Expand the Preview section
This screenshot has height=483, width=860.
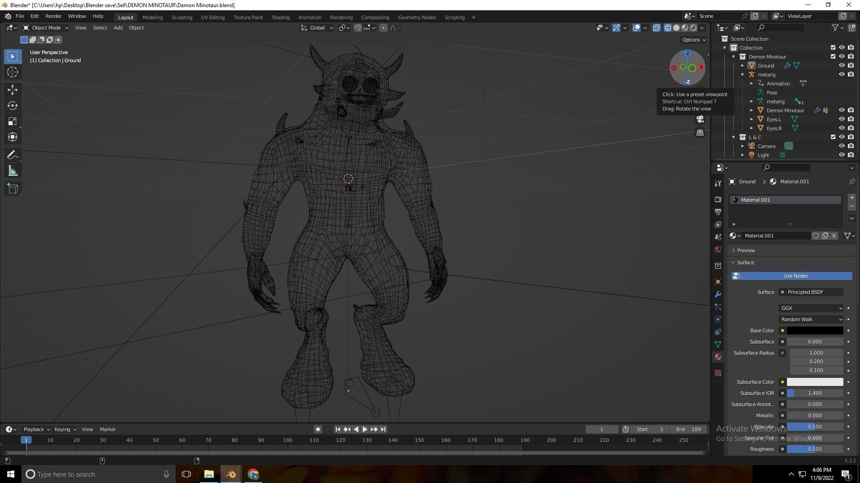tap(746, 250)
